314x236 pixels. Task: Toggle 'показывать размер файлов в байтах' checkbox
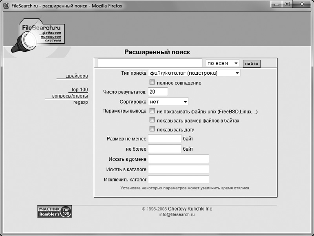click(152, 120)
